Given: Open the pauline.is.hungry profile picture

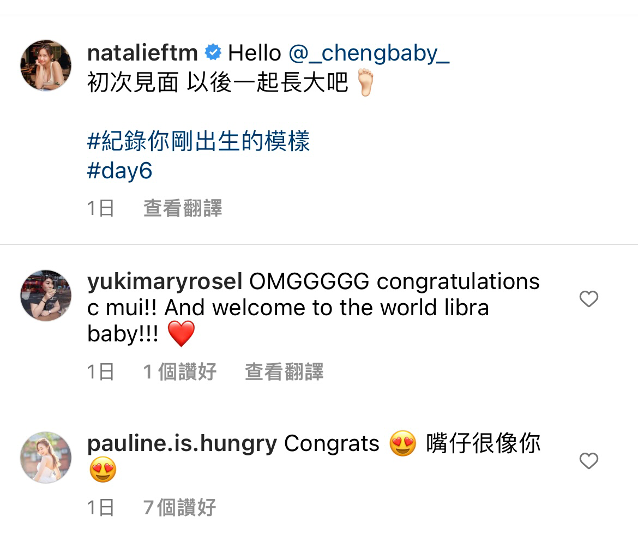Looking at the screenshot, I should coord(46,458).
